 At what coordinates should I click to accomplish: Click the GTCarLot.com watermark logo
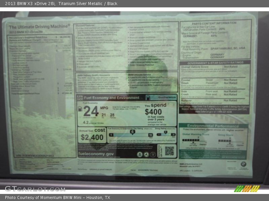click(x=35, y=189)
